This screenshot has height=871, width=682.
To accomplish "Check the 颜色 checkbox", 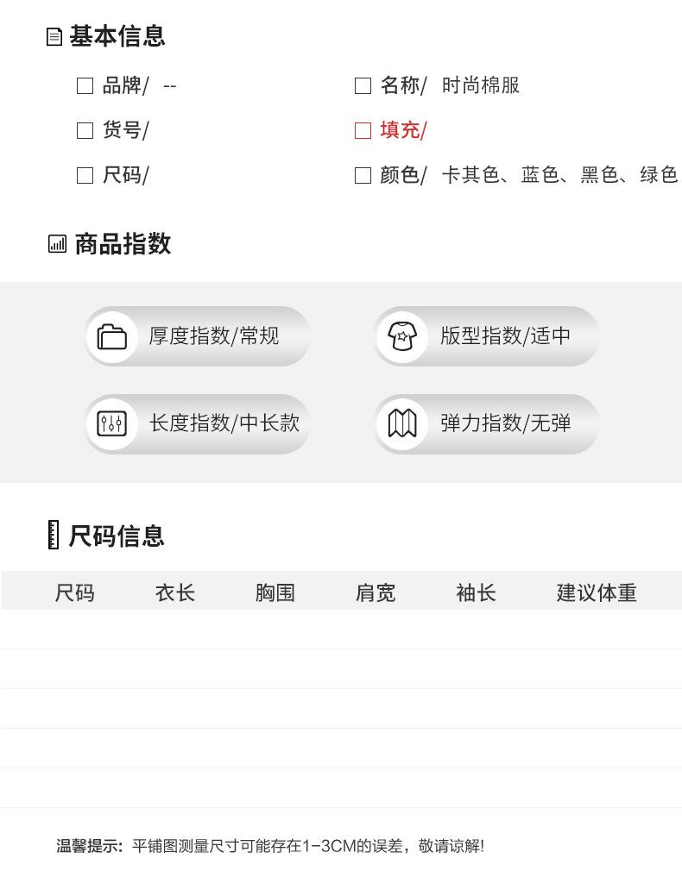I will coord(363,175).
